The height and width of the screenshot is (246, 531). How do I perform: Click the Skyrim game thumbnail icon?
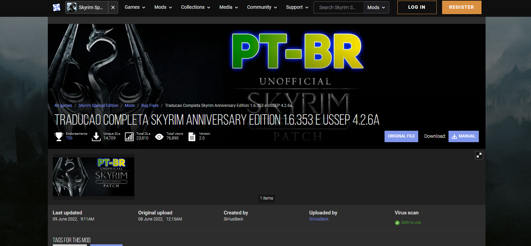pos(72,7)
